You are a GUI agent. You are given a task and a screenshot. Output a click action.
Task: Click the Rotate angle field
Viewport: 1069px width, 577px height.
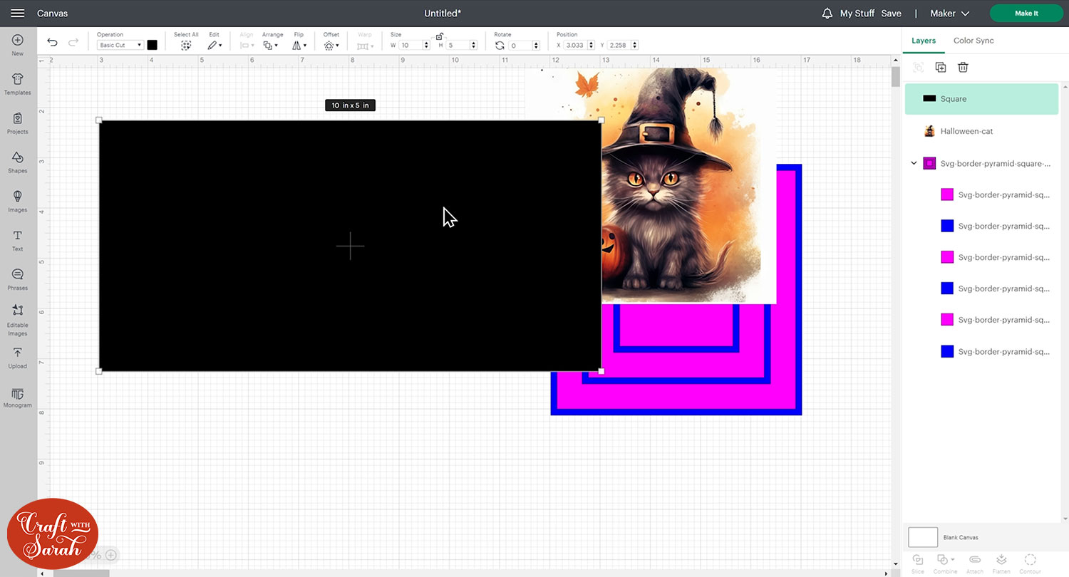[520, 46]
